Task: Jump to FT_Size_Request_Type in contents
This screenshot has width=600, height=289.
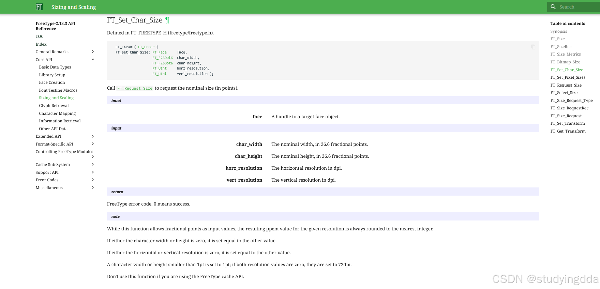Action: coord(571,101)
